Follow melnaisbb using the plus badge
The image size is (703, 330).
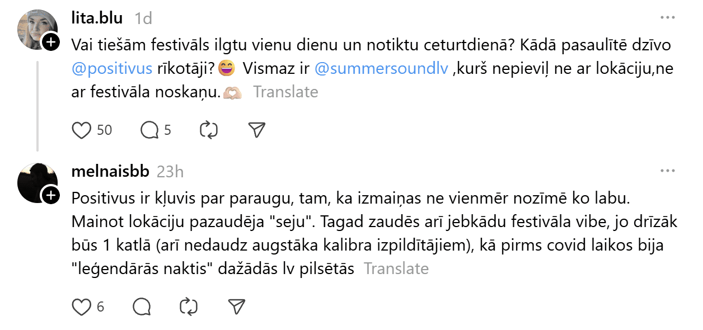click(50, 195)
